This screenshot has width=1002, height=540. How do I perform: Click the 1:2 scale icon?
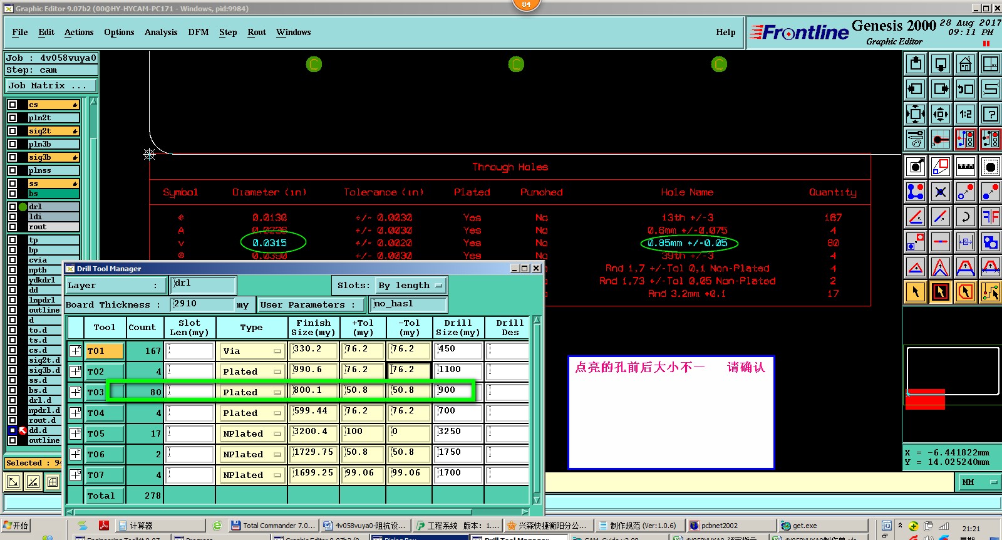tap(966, 114)
